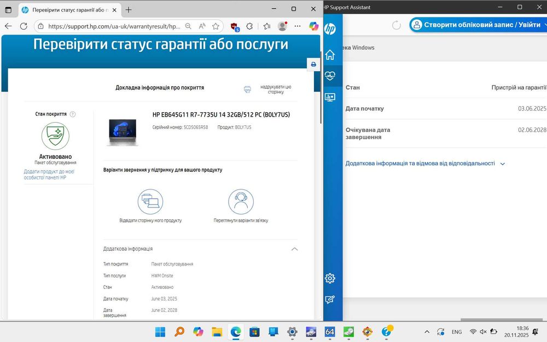The height and width of the screenshot is (342, 547).
Task: Select product code B0LY7US text
Action: tap(243, 127)
